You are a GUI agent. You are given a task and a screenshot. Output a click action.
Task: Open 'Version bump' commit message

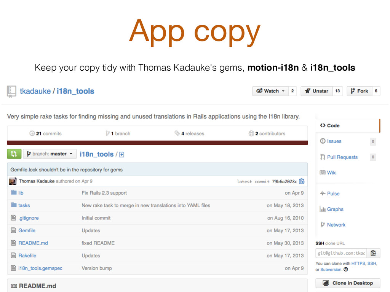(x=97, y=268)
